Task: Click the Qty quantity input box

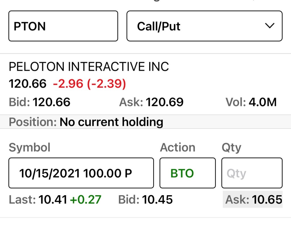Action: tap(252, 173)
